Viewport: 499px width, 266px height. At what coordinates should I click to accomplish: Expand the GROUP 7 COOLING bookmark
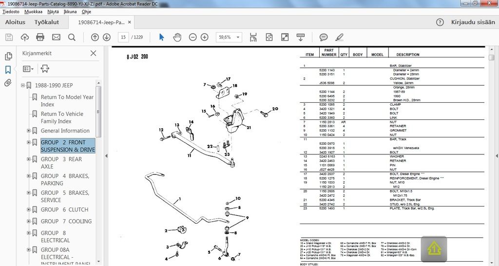coord(29,221)
